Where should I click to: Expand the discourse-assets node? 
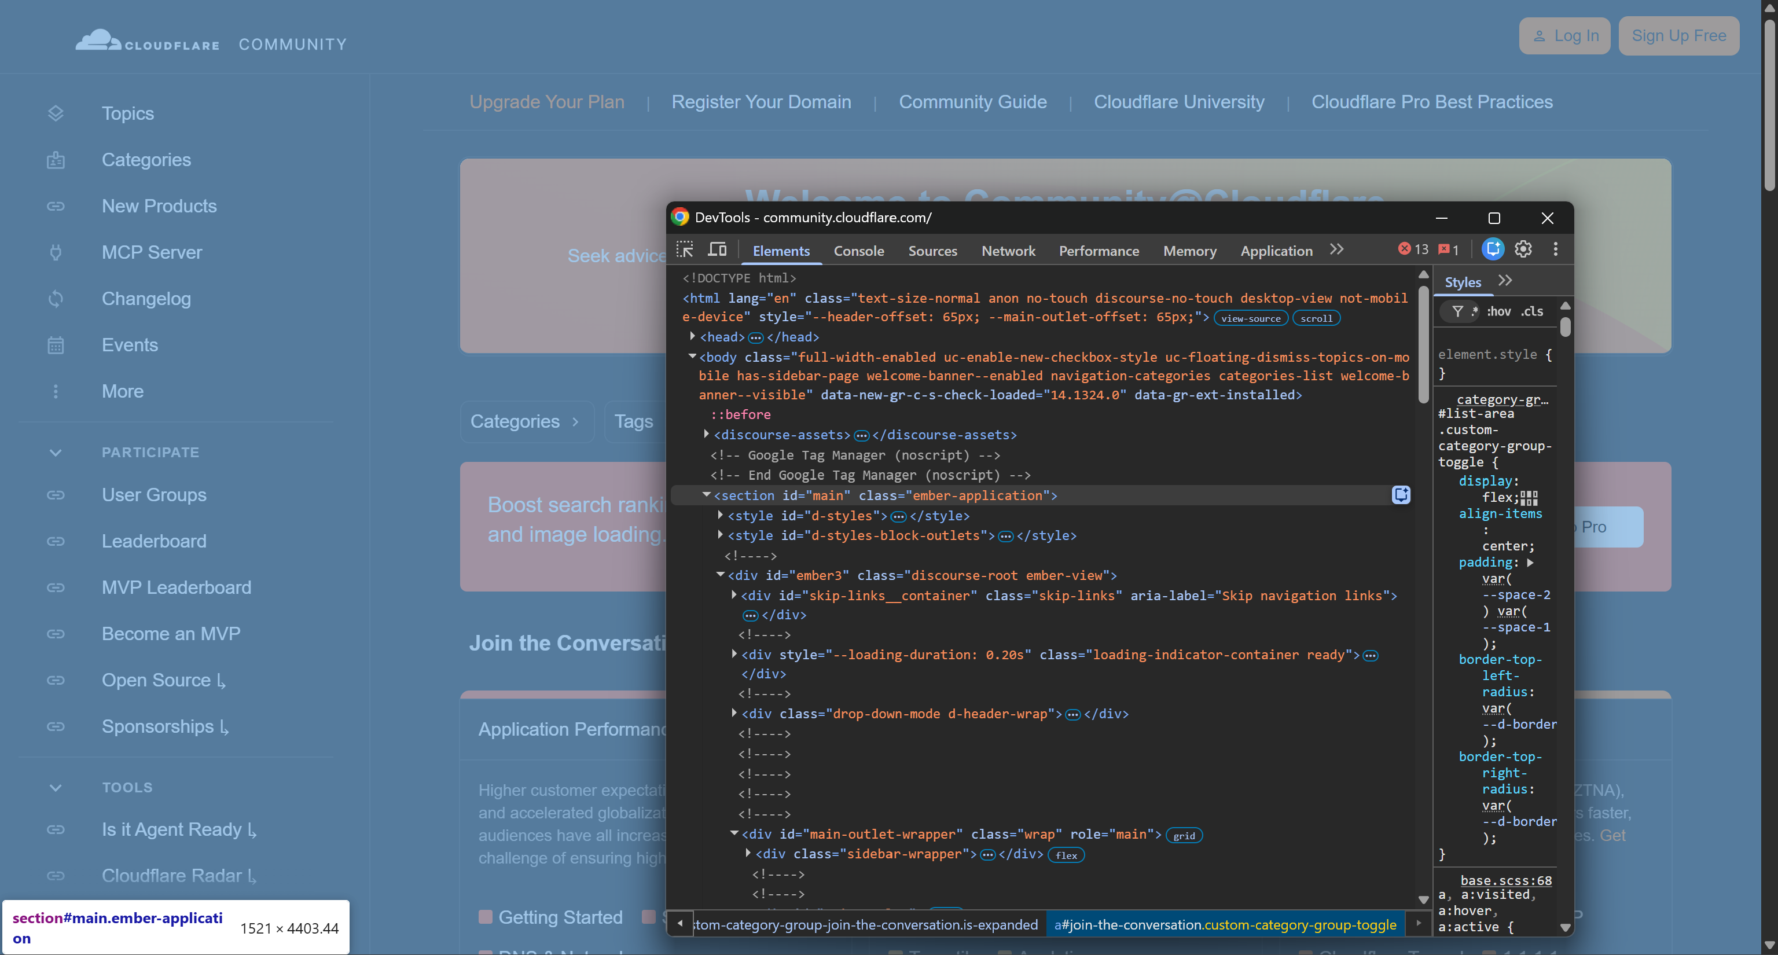[x=706, y=434]
